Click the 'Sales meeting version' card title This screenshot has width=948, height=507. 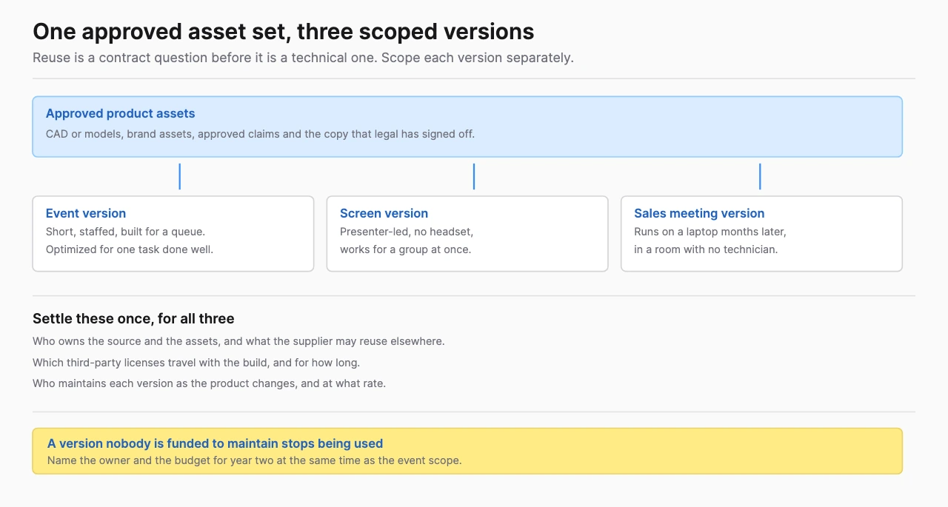[699, 213]
